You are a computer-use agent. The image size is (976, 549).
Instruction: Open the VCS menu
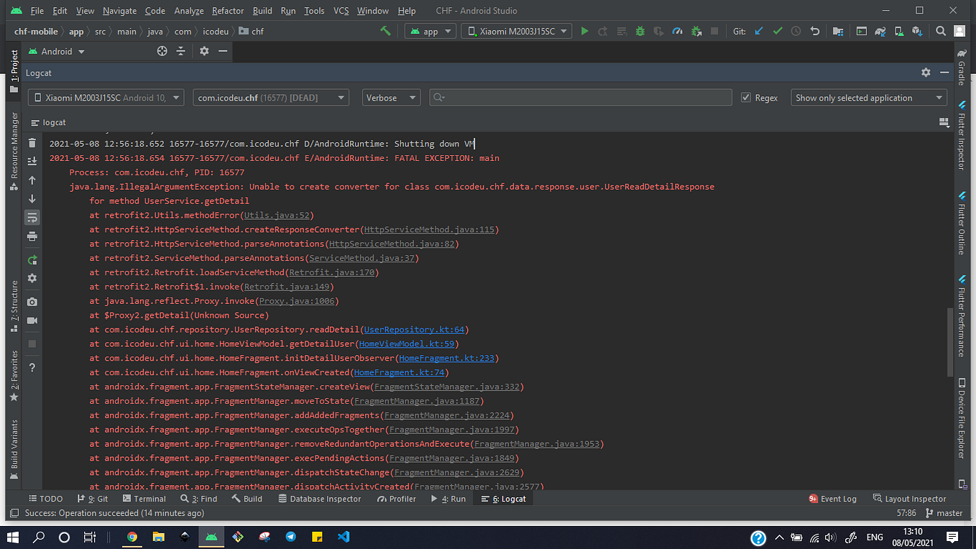pos(341,11)
